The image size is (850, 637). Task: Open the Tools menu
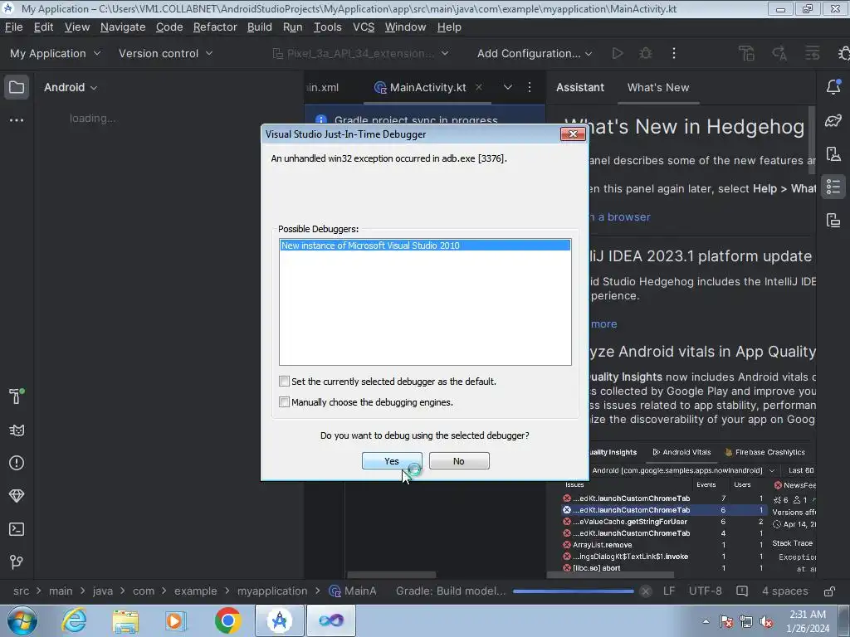(327, 27)
